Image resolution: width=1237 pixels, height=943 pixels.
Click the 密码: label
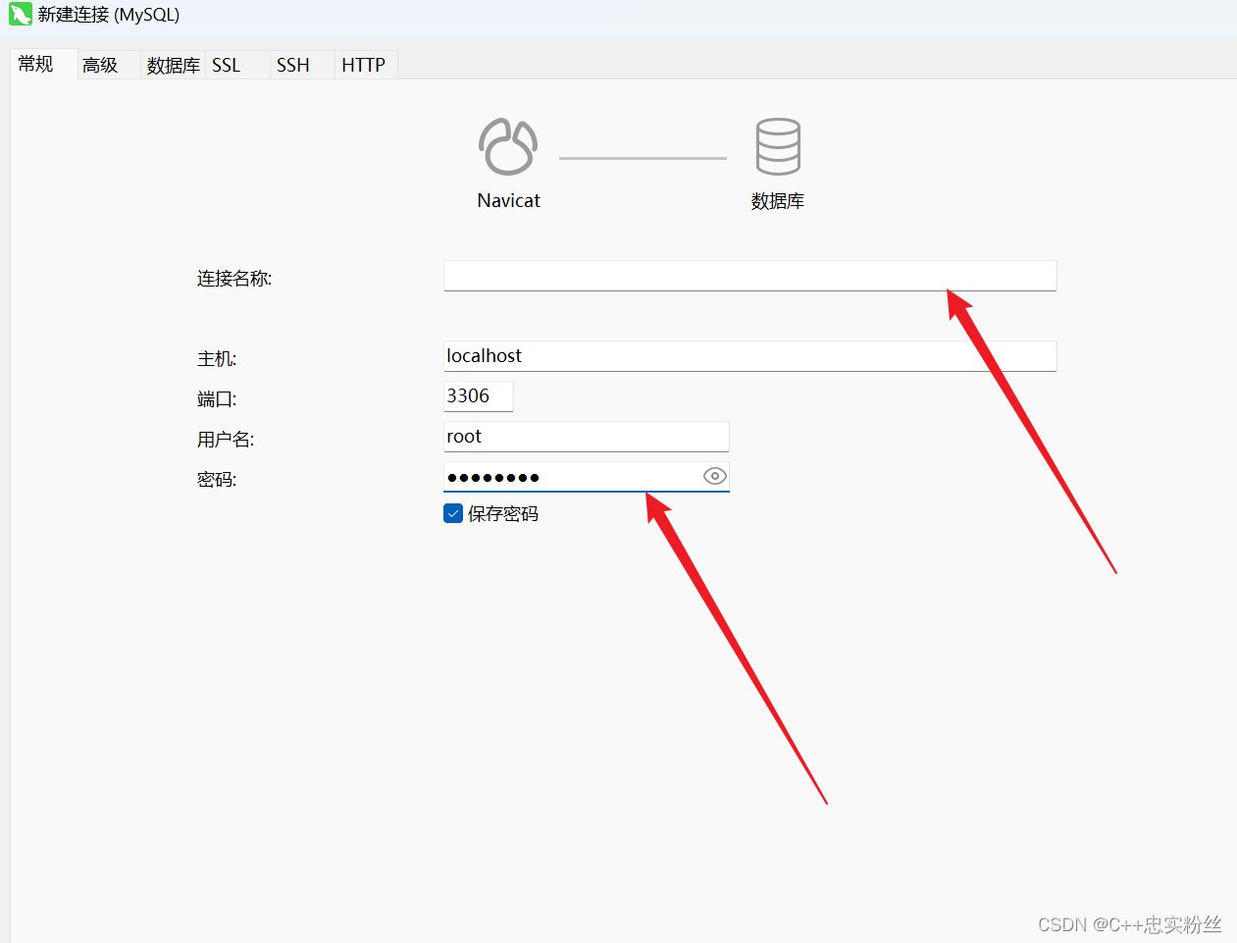pos(217,480)
